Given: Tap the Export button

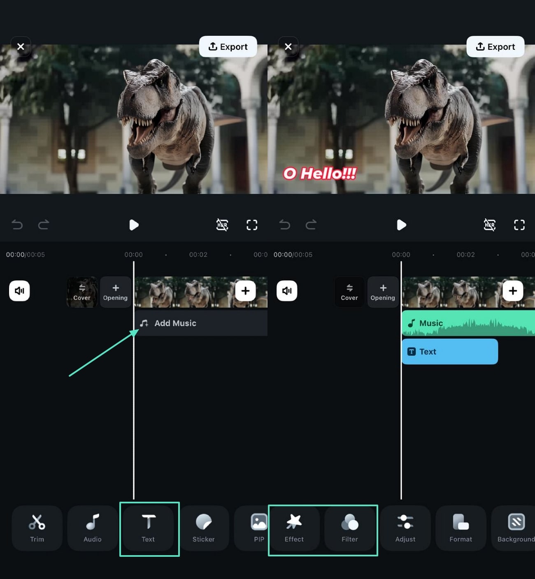Looking at the screenshot, I should pyautogui.click(x=228, y=46).
